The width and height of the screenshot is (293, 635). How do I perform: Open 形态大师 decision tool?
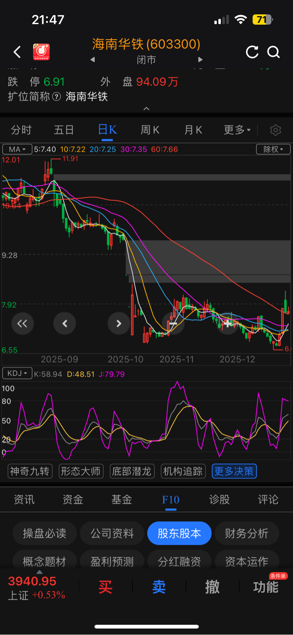coord(80,472)
